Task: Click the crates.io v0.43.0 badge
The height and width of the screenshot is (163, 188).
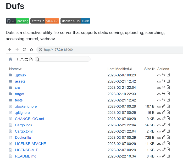Action: (x=45, y=21)
